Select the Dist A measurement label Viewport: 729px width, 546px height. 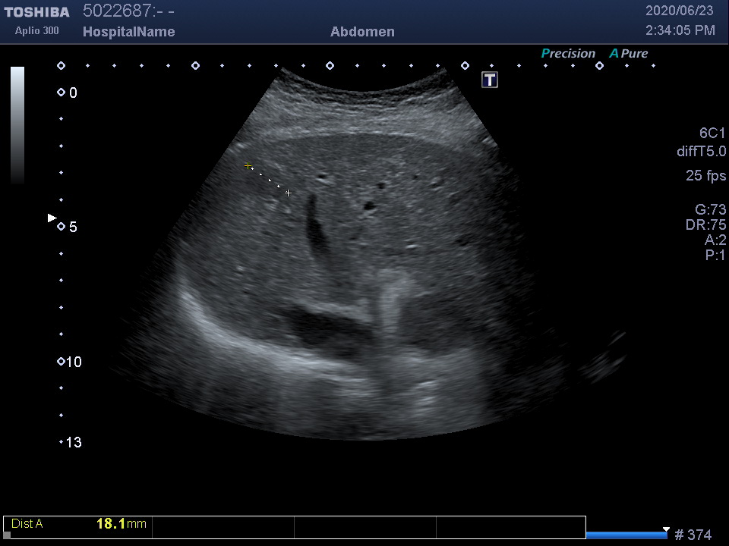point(27,524)
